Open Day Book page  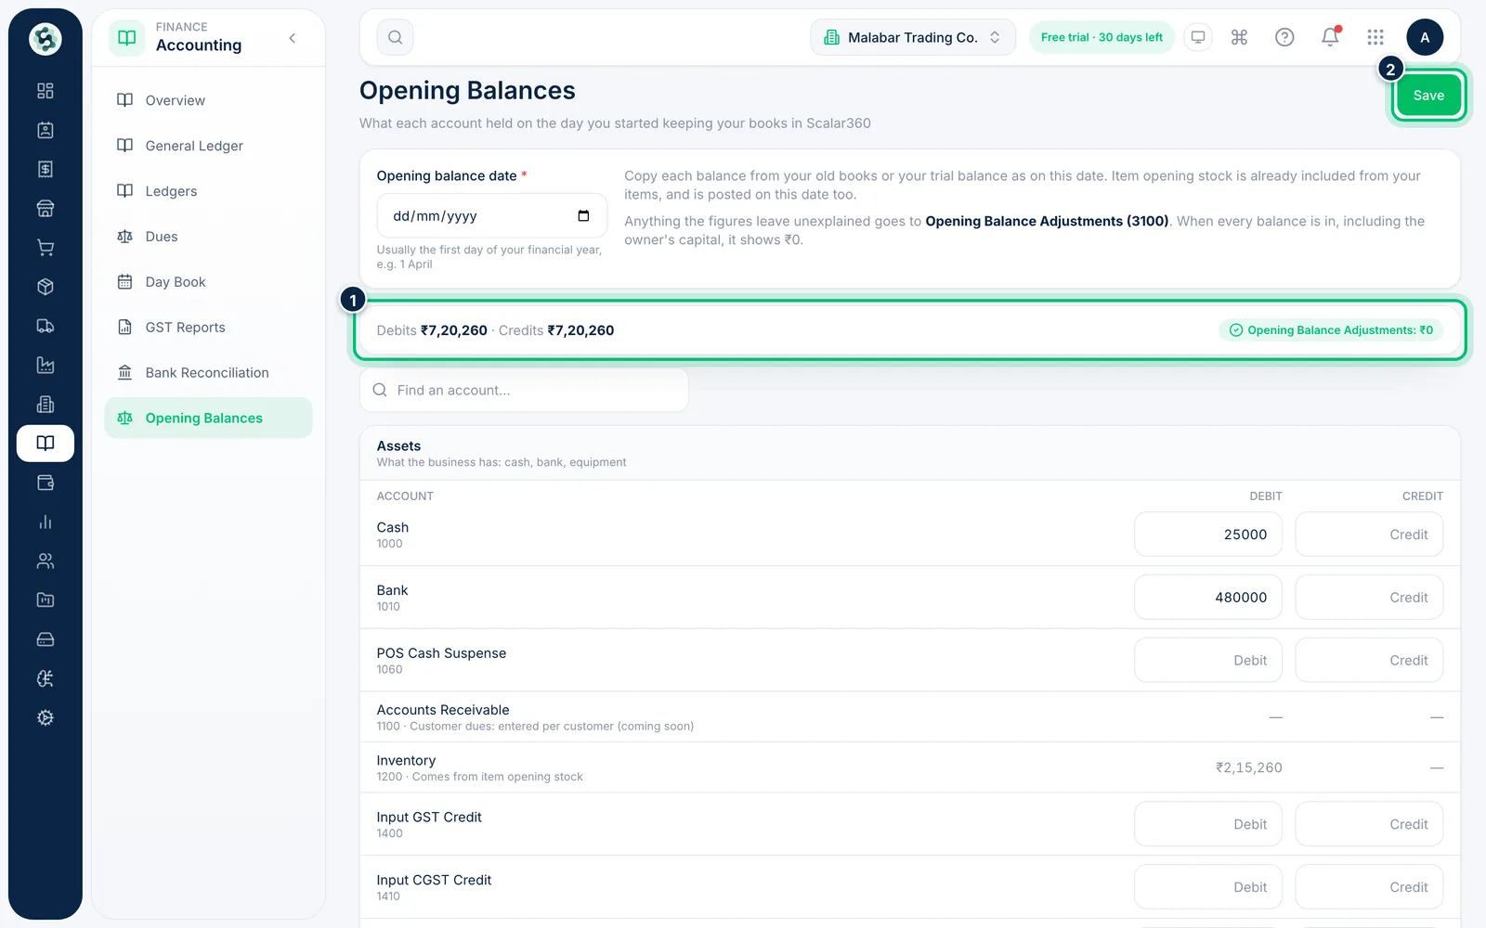pyautogui.click(x=208, y=282)
